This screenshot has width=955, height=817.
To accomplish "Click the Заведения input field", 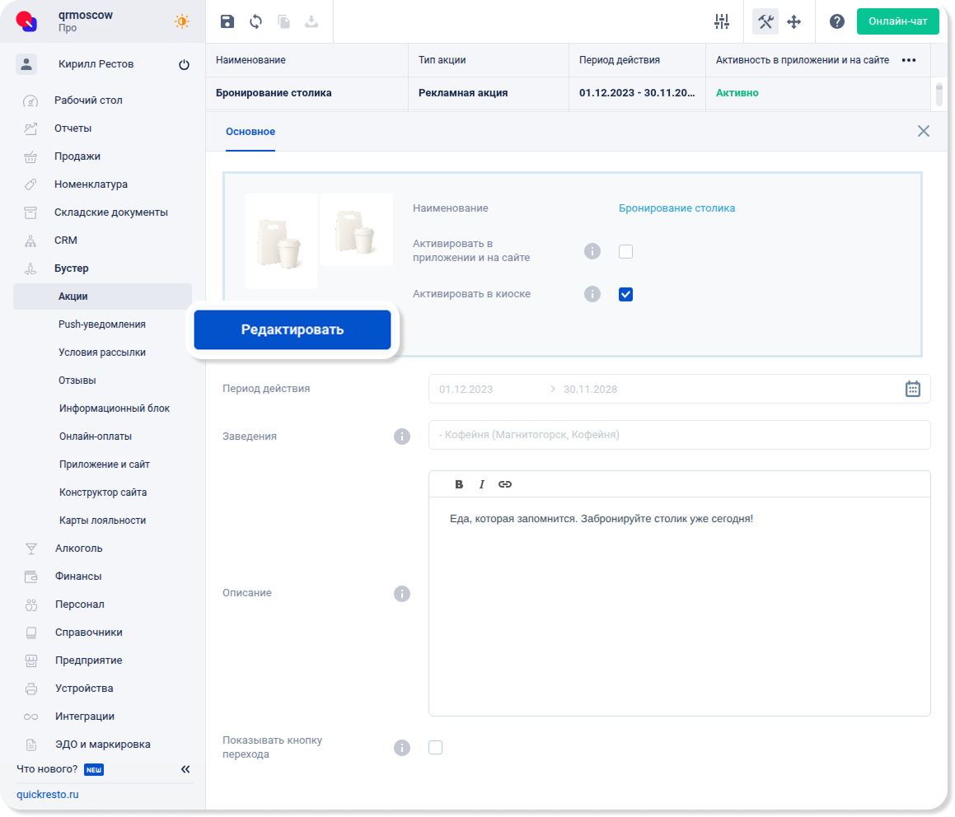I will click(679, 435).
